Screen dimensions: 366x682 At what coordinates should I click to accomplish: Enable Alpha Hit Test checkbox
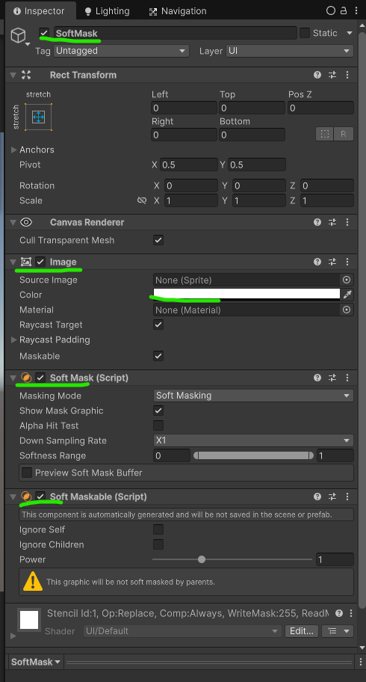[158, 426]
